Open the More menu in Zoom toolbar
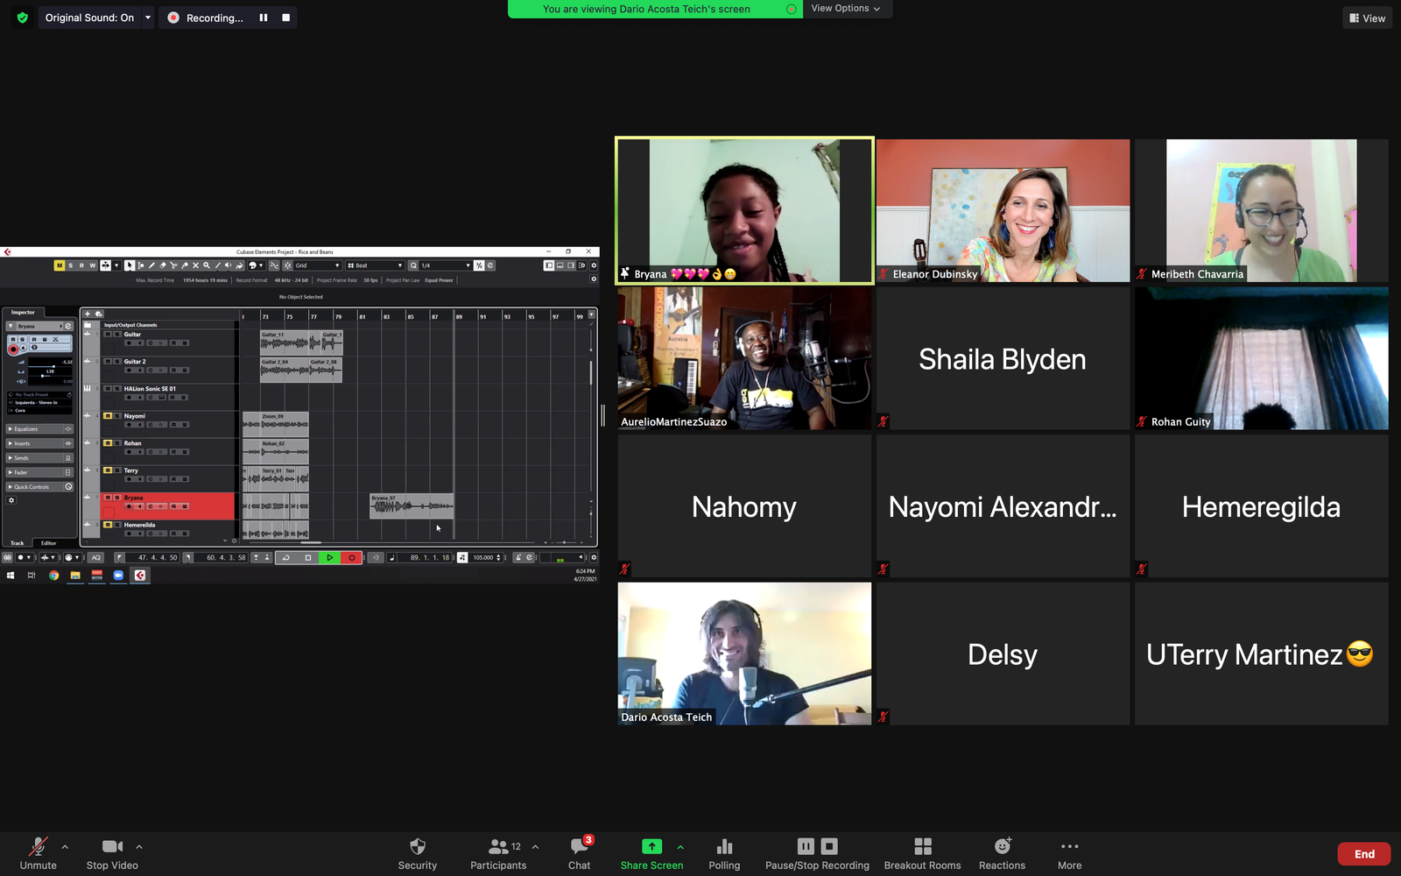The width and height of the screenshot is (1401, 876). (x=1069, y=853)
